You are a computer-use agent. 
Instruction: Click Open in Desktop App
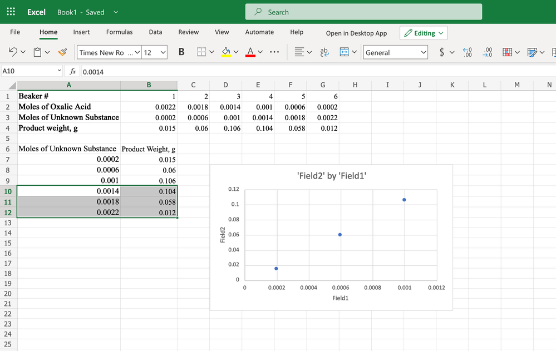pos(356,33)
